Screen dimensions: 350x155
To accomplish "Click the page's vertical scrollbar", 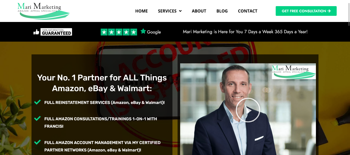I will 349,13.
